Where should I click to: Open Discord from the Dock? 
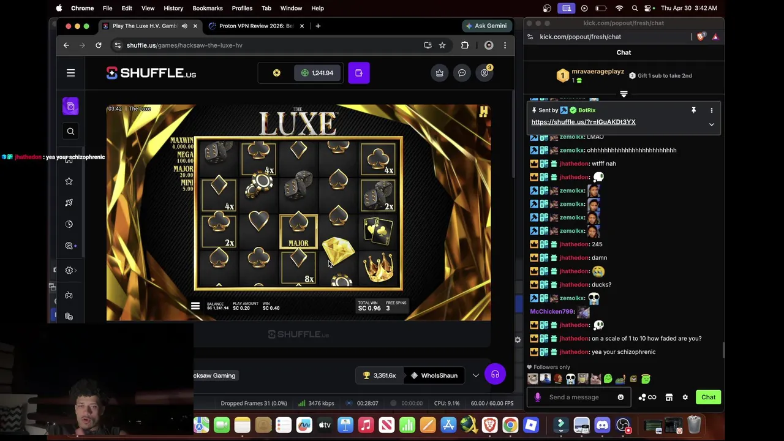[602, 425]
